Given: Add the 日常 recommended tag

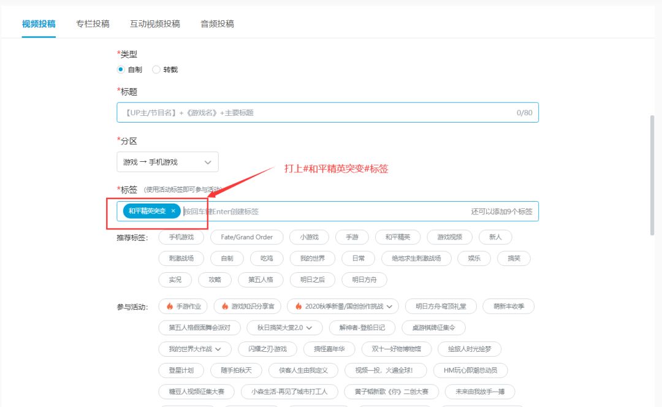Looking at the screenshot, I should [359, 259].
